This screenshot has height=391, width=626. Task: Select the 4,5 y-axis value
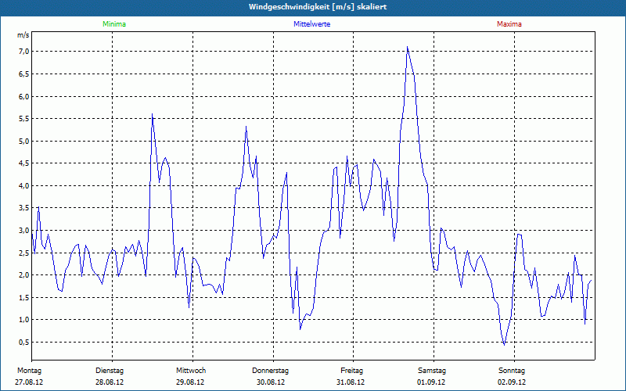[24, 163]
